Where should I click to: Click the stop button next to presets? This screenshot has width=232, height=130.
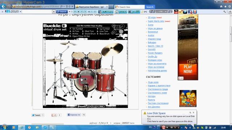101,107
